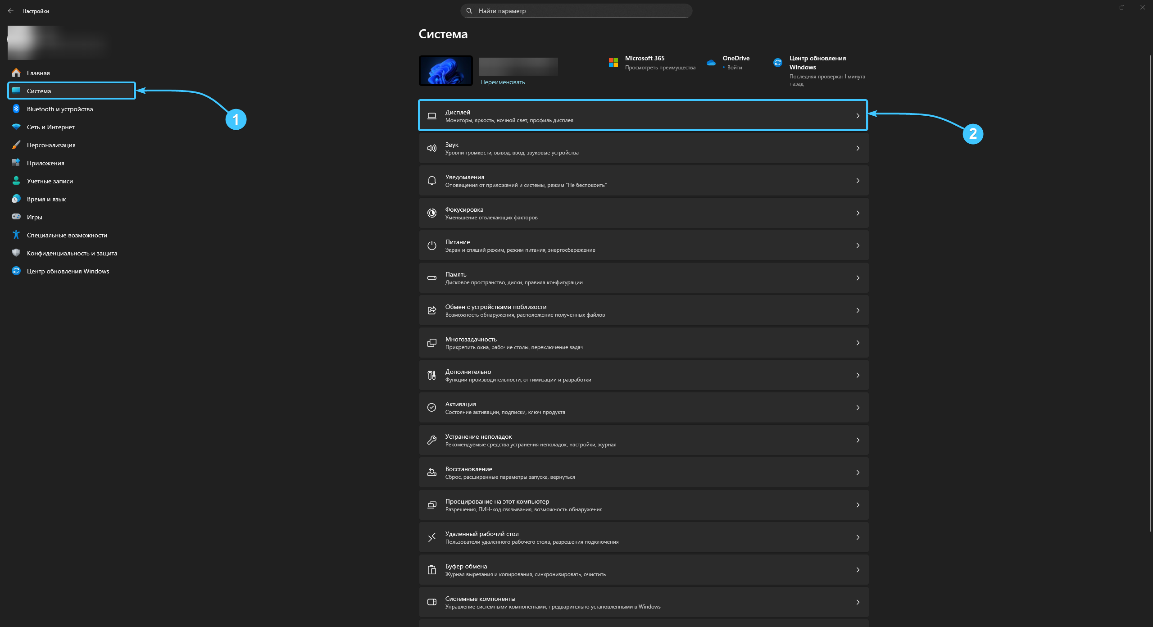Click the Wi-Fi network icon in sidebar

pyautogui.click(x=16, y=127)
